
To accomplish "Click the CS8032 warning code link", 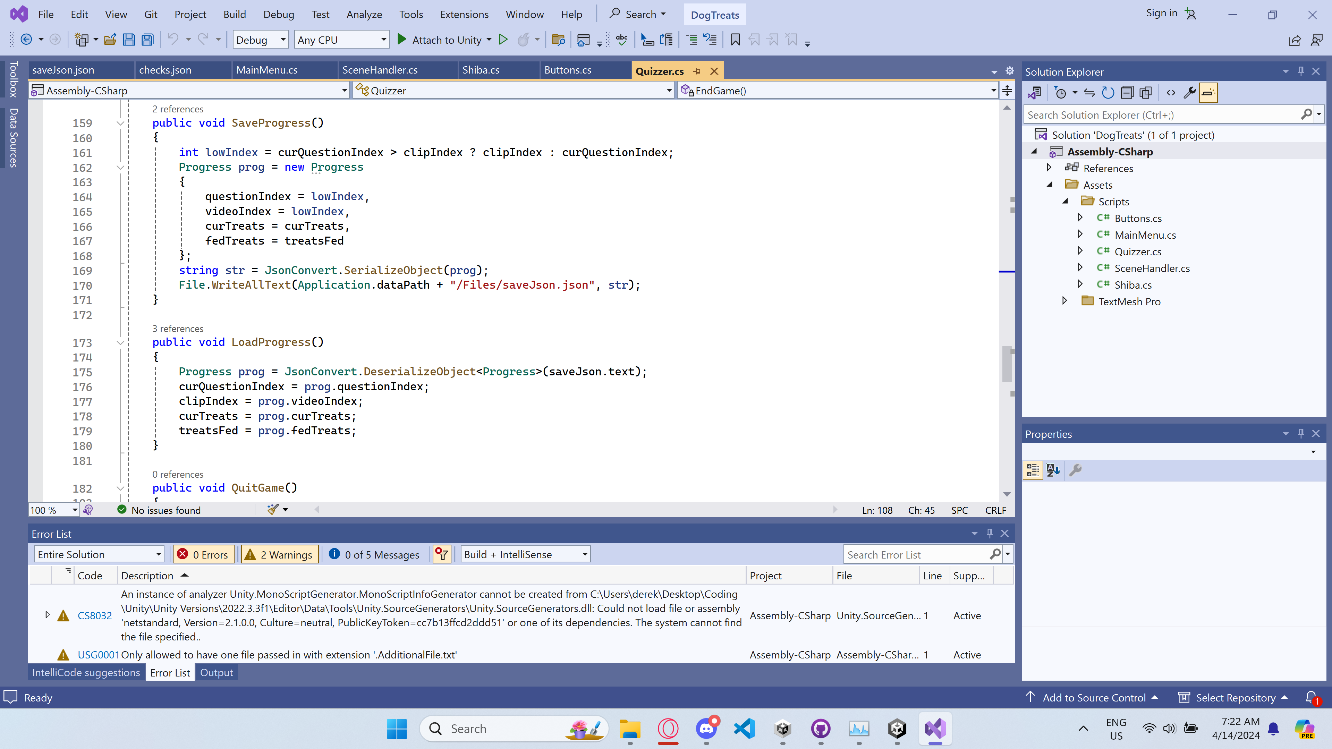I will point(95,616).
